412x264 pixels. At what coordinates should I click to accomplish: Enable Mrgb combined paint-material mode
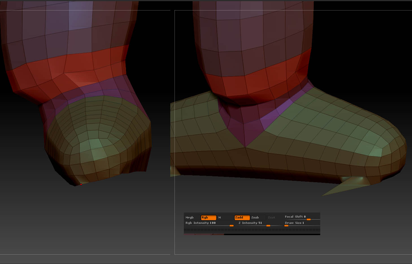click(x=189, y=217)
